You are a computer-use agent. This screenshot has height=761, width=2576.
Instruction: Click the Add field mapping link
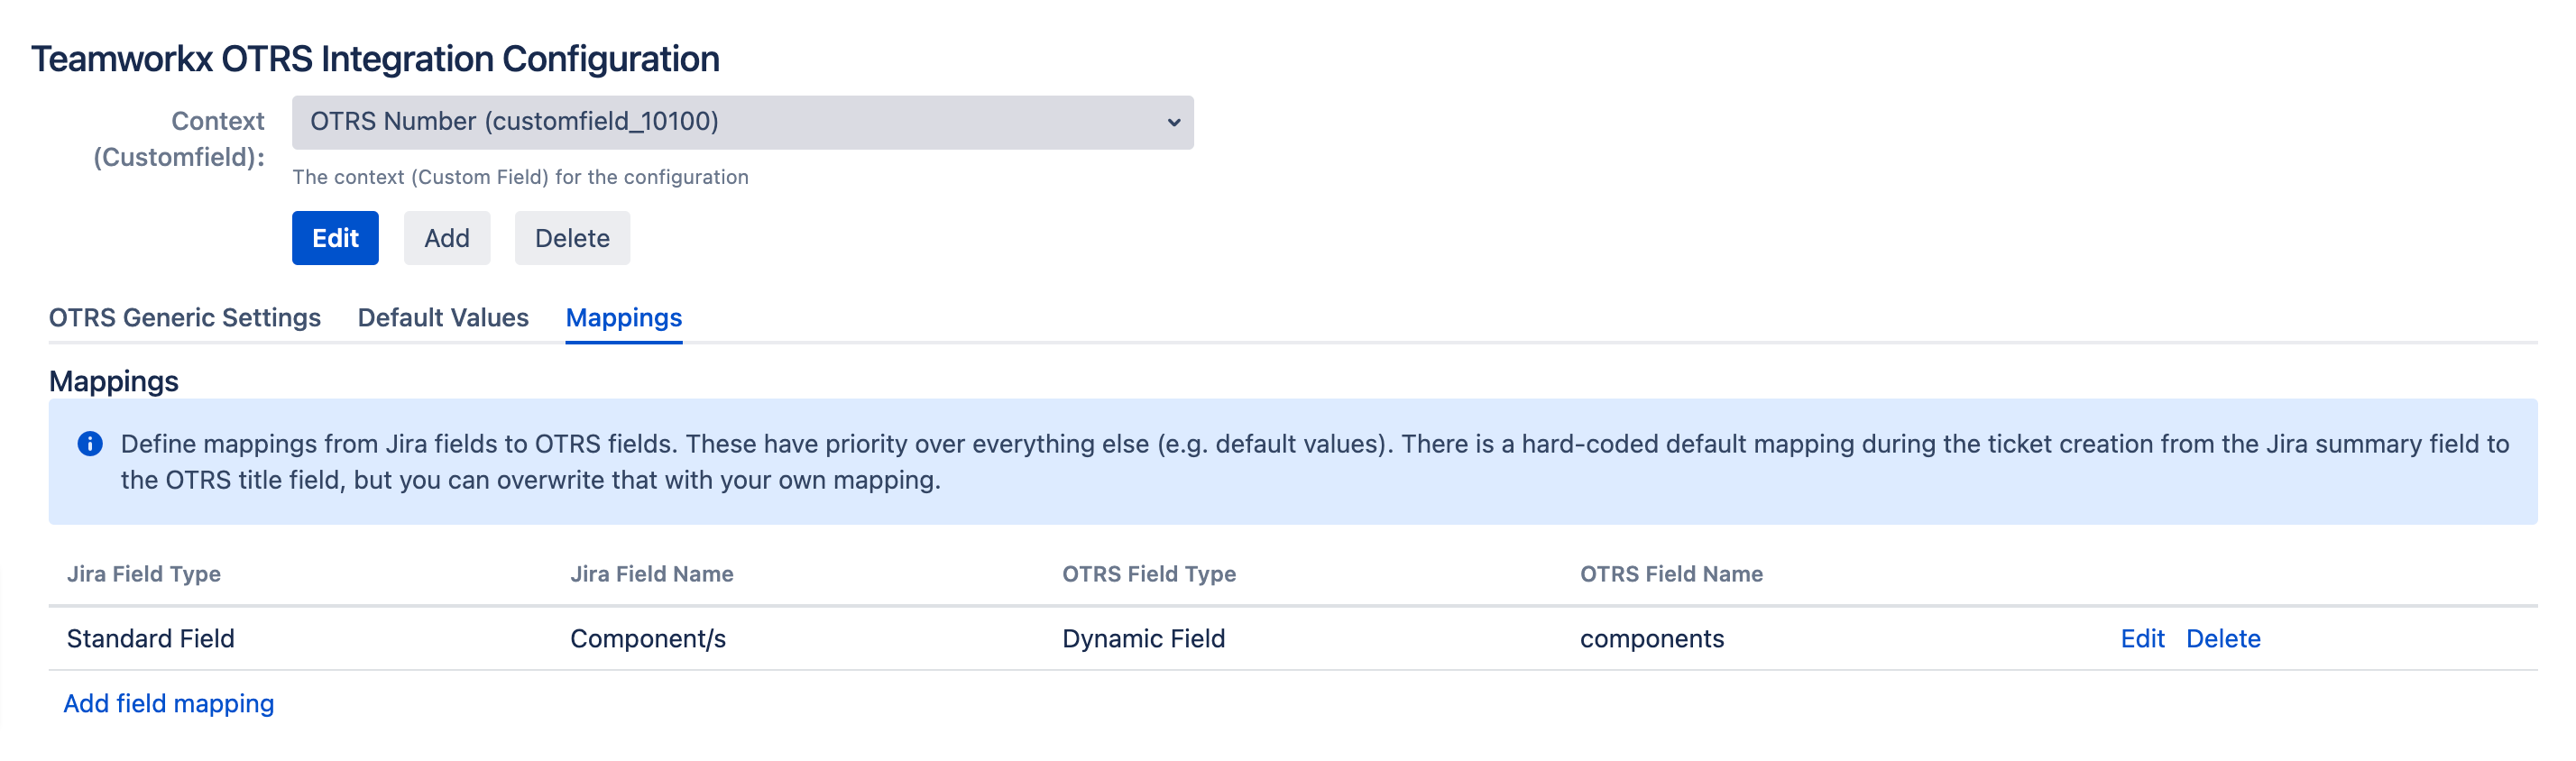pos(168,704)
